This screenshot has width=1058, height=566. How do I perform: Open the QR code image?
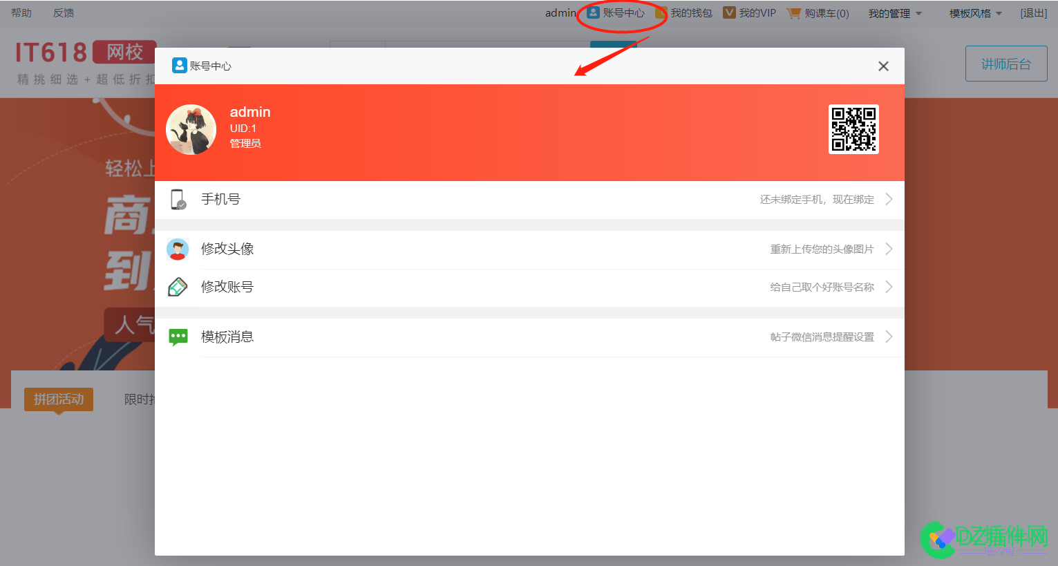853,129
